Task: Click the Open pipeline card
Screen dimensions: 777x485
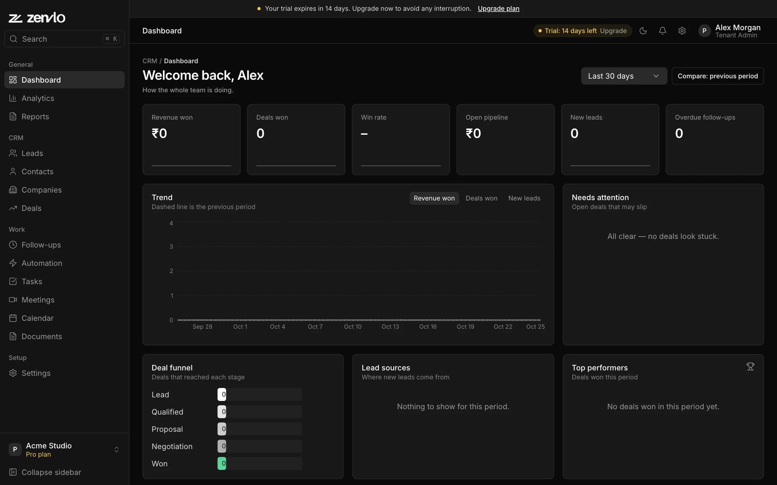Action: (505, 139)
